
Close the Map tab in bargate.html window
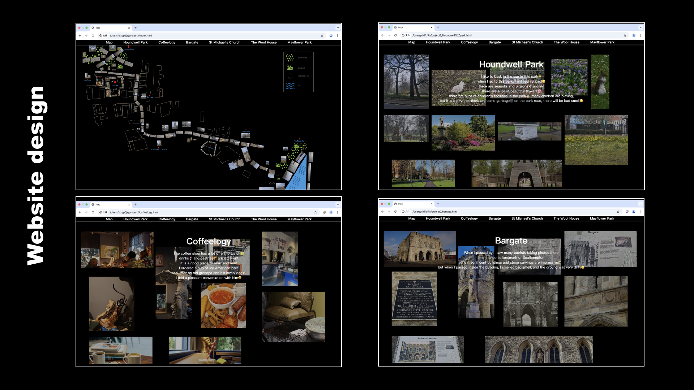tap(431, 204)
